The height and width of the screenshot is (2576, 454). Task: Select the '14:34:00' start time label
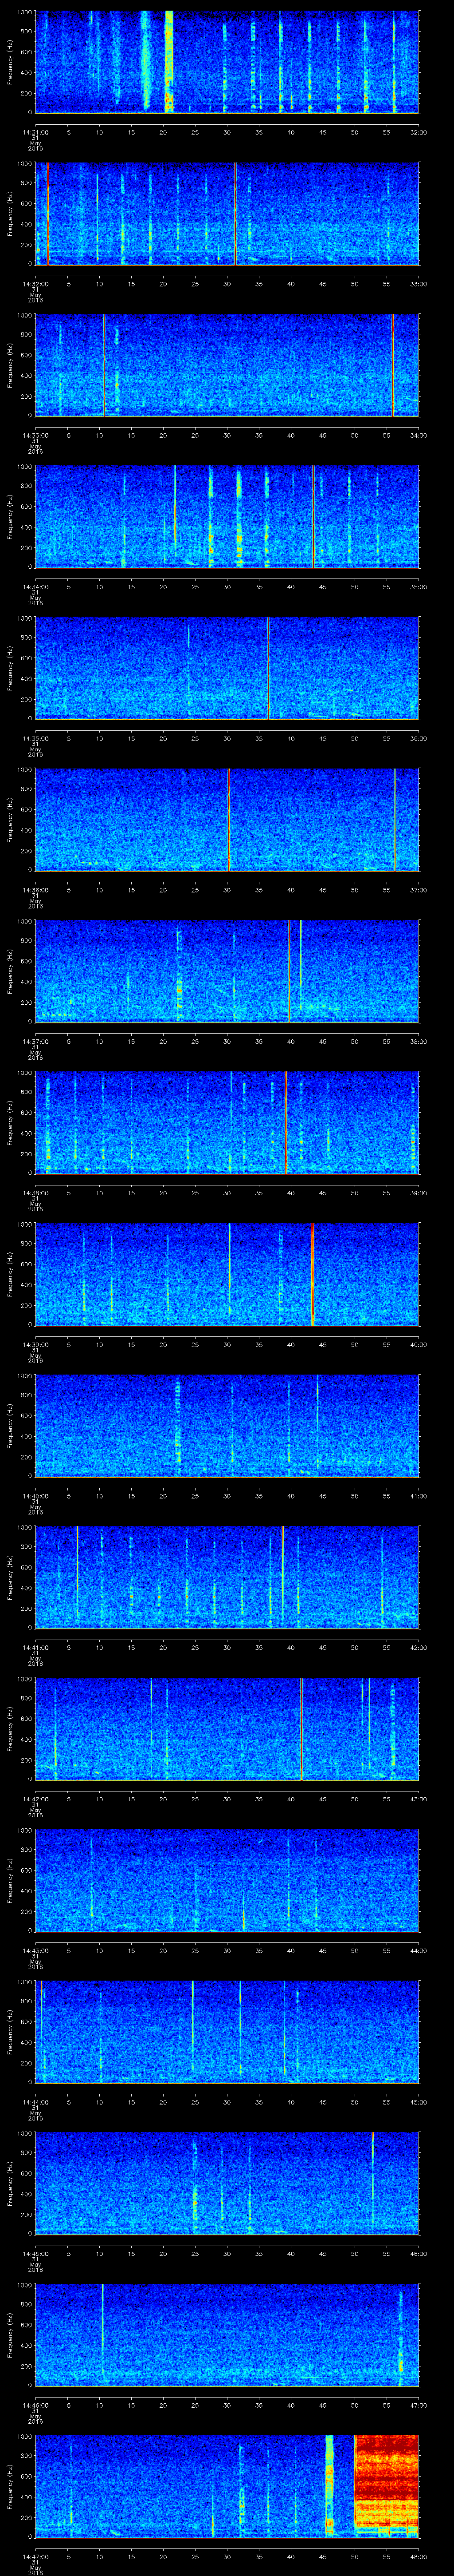tap(36, 586)
